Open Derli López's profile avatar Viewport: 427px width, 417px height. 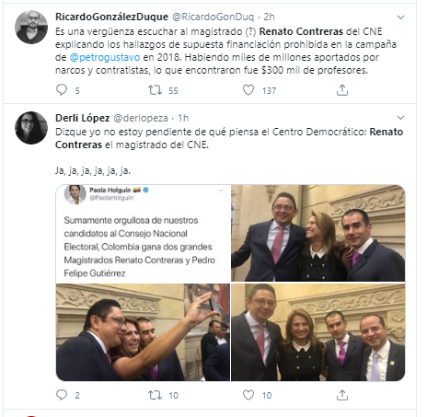pyautogui.click(x=31, y=128)
